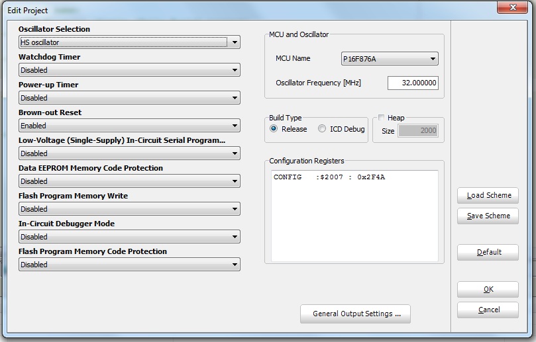This screenshot has width=536, height=342.
Task: Open the Oscillator Selection dropdown
Action: pyautogui.click(x=129, y=42)
